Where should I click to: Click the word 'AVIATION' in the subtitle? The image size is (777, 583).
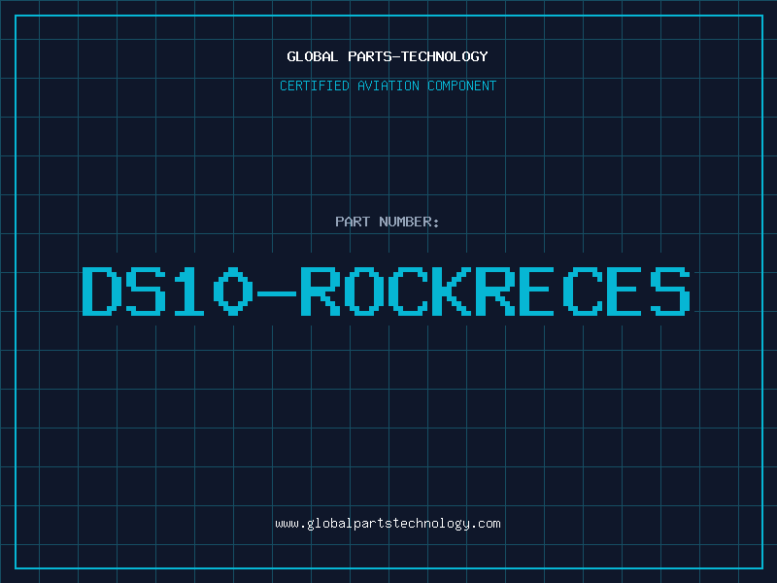click(388, 86)
